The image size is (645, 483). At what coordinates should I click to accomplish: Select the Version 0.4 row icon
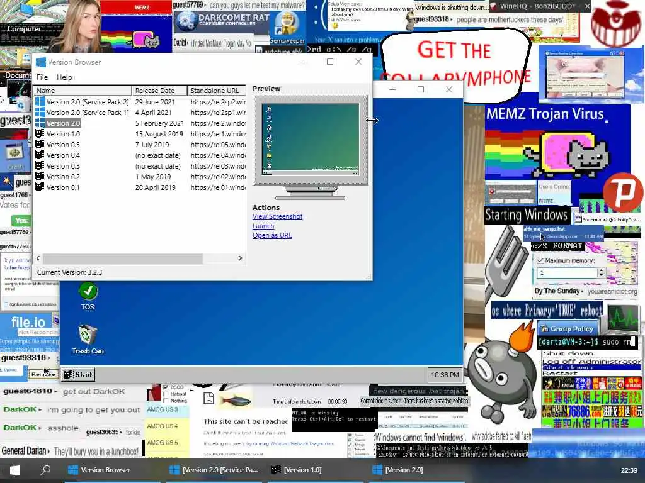(40, 155)
